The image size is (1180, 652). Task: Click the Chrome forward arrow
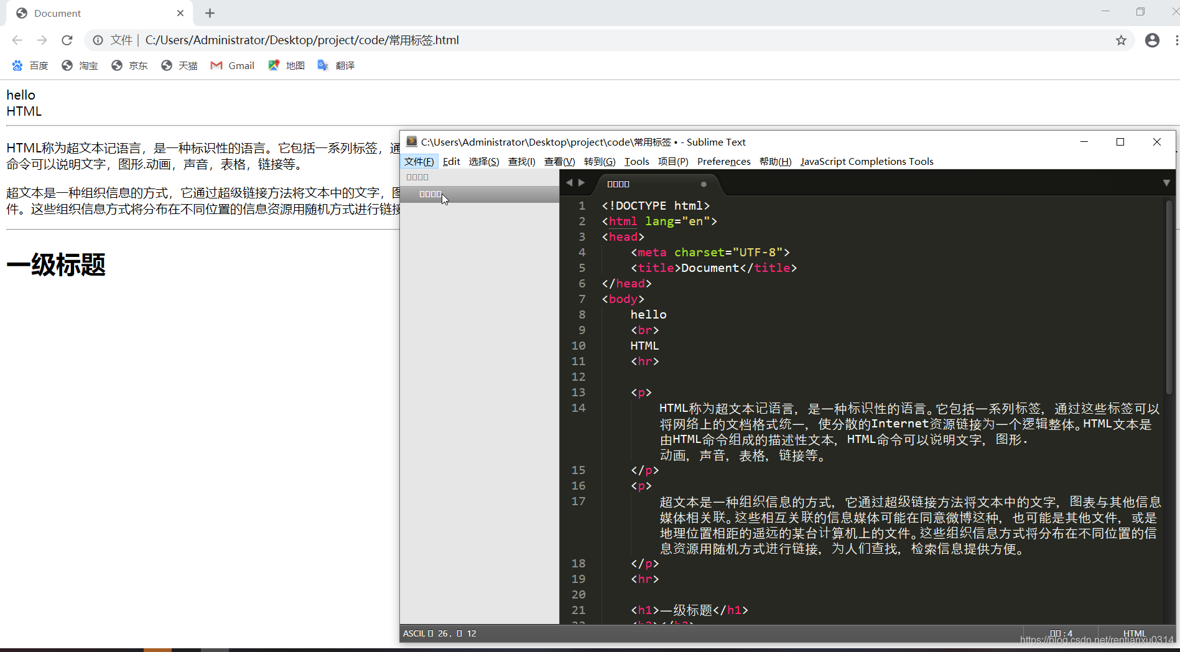tap(42, 40)
